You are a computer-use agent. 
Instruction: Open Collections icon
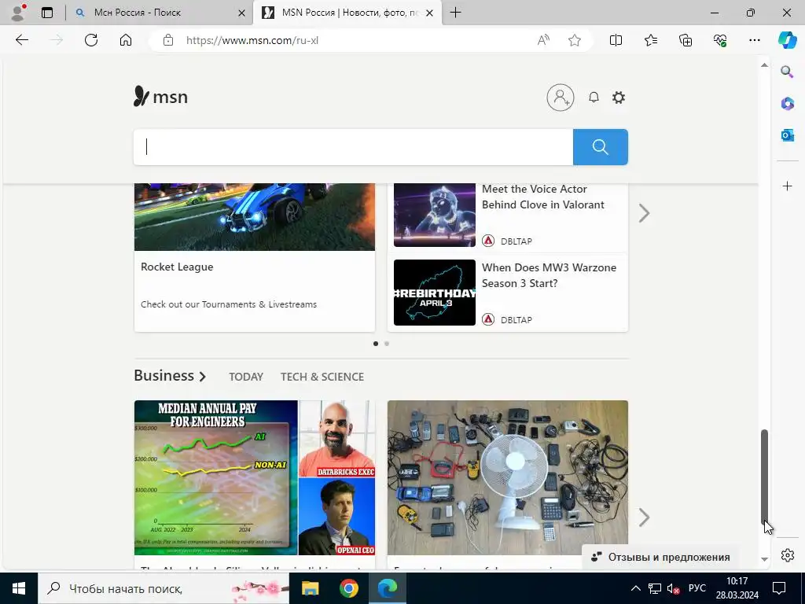686,40
